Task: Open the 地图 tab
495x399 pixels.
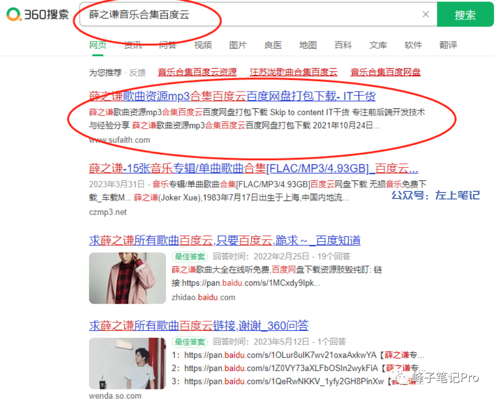Action: 308,45
